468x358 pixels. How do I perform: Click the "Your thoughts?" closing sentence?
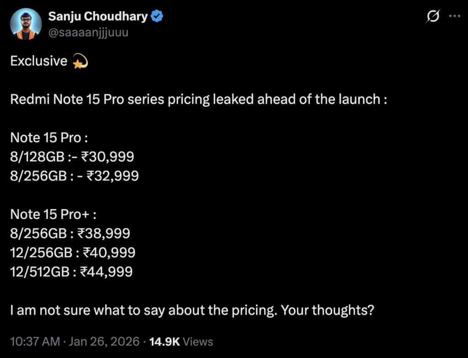[328, 310]
